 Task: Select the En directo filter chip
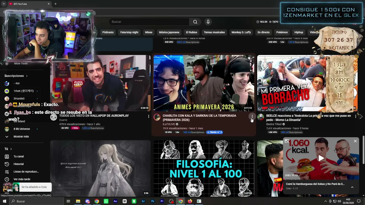(x=263, y=32)
